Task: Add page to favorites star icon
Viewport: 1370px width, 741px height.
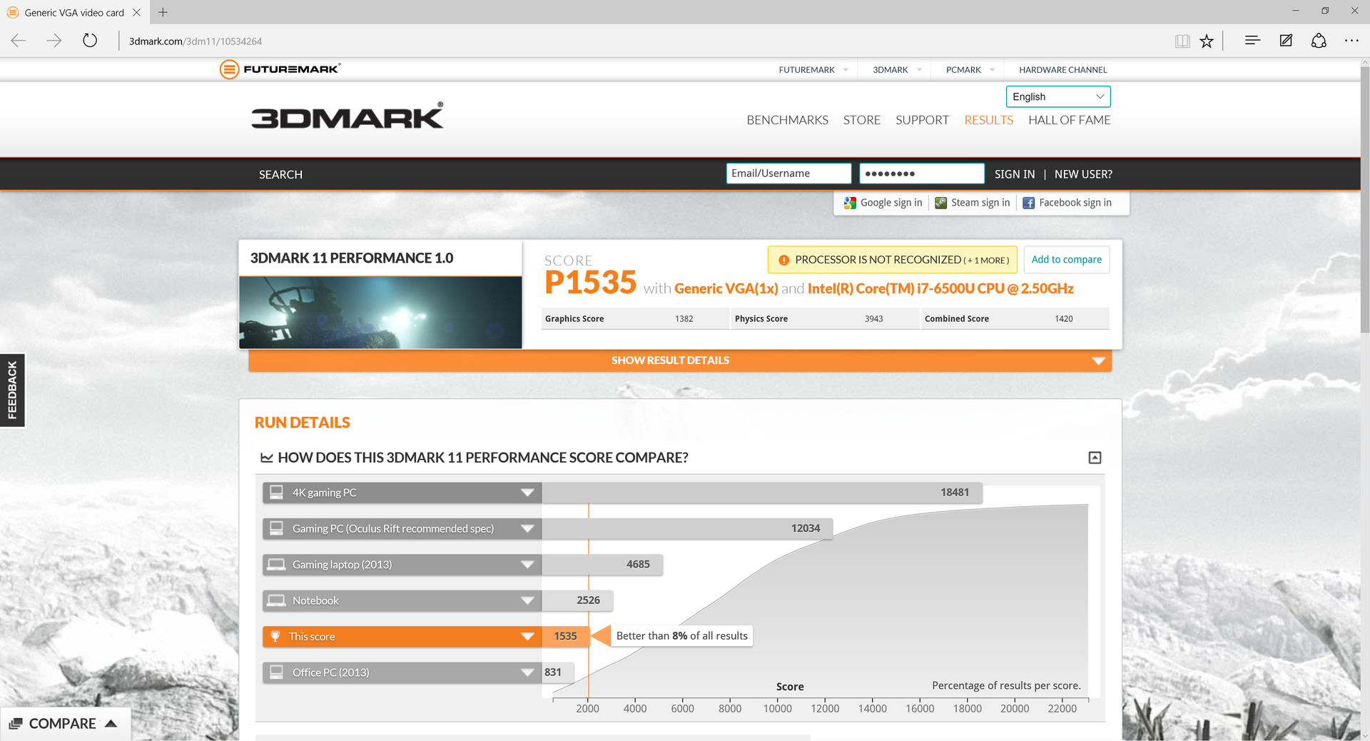Action: 1207,41
